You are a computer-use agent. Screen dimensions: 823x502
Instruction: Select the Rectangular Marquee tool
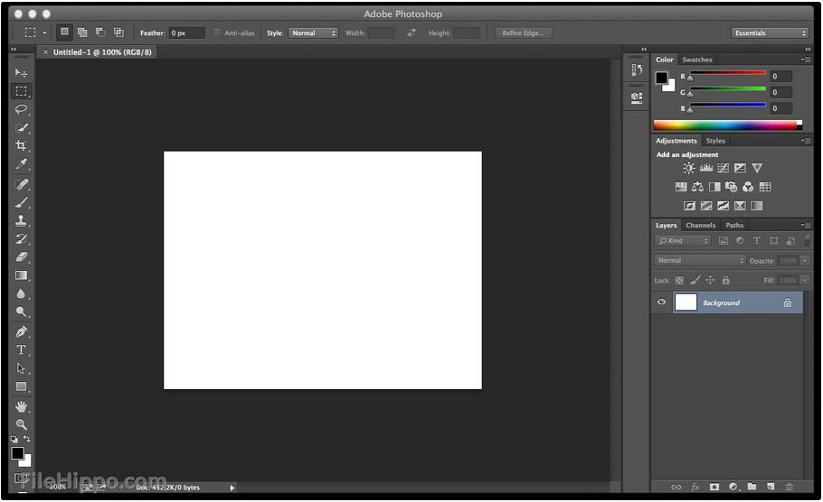(21, 91)
